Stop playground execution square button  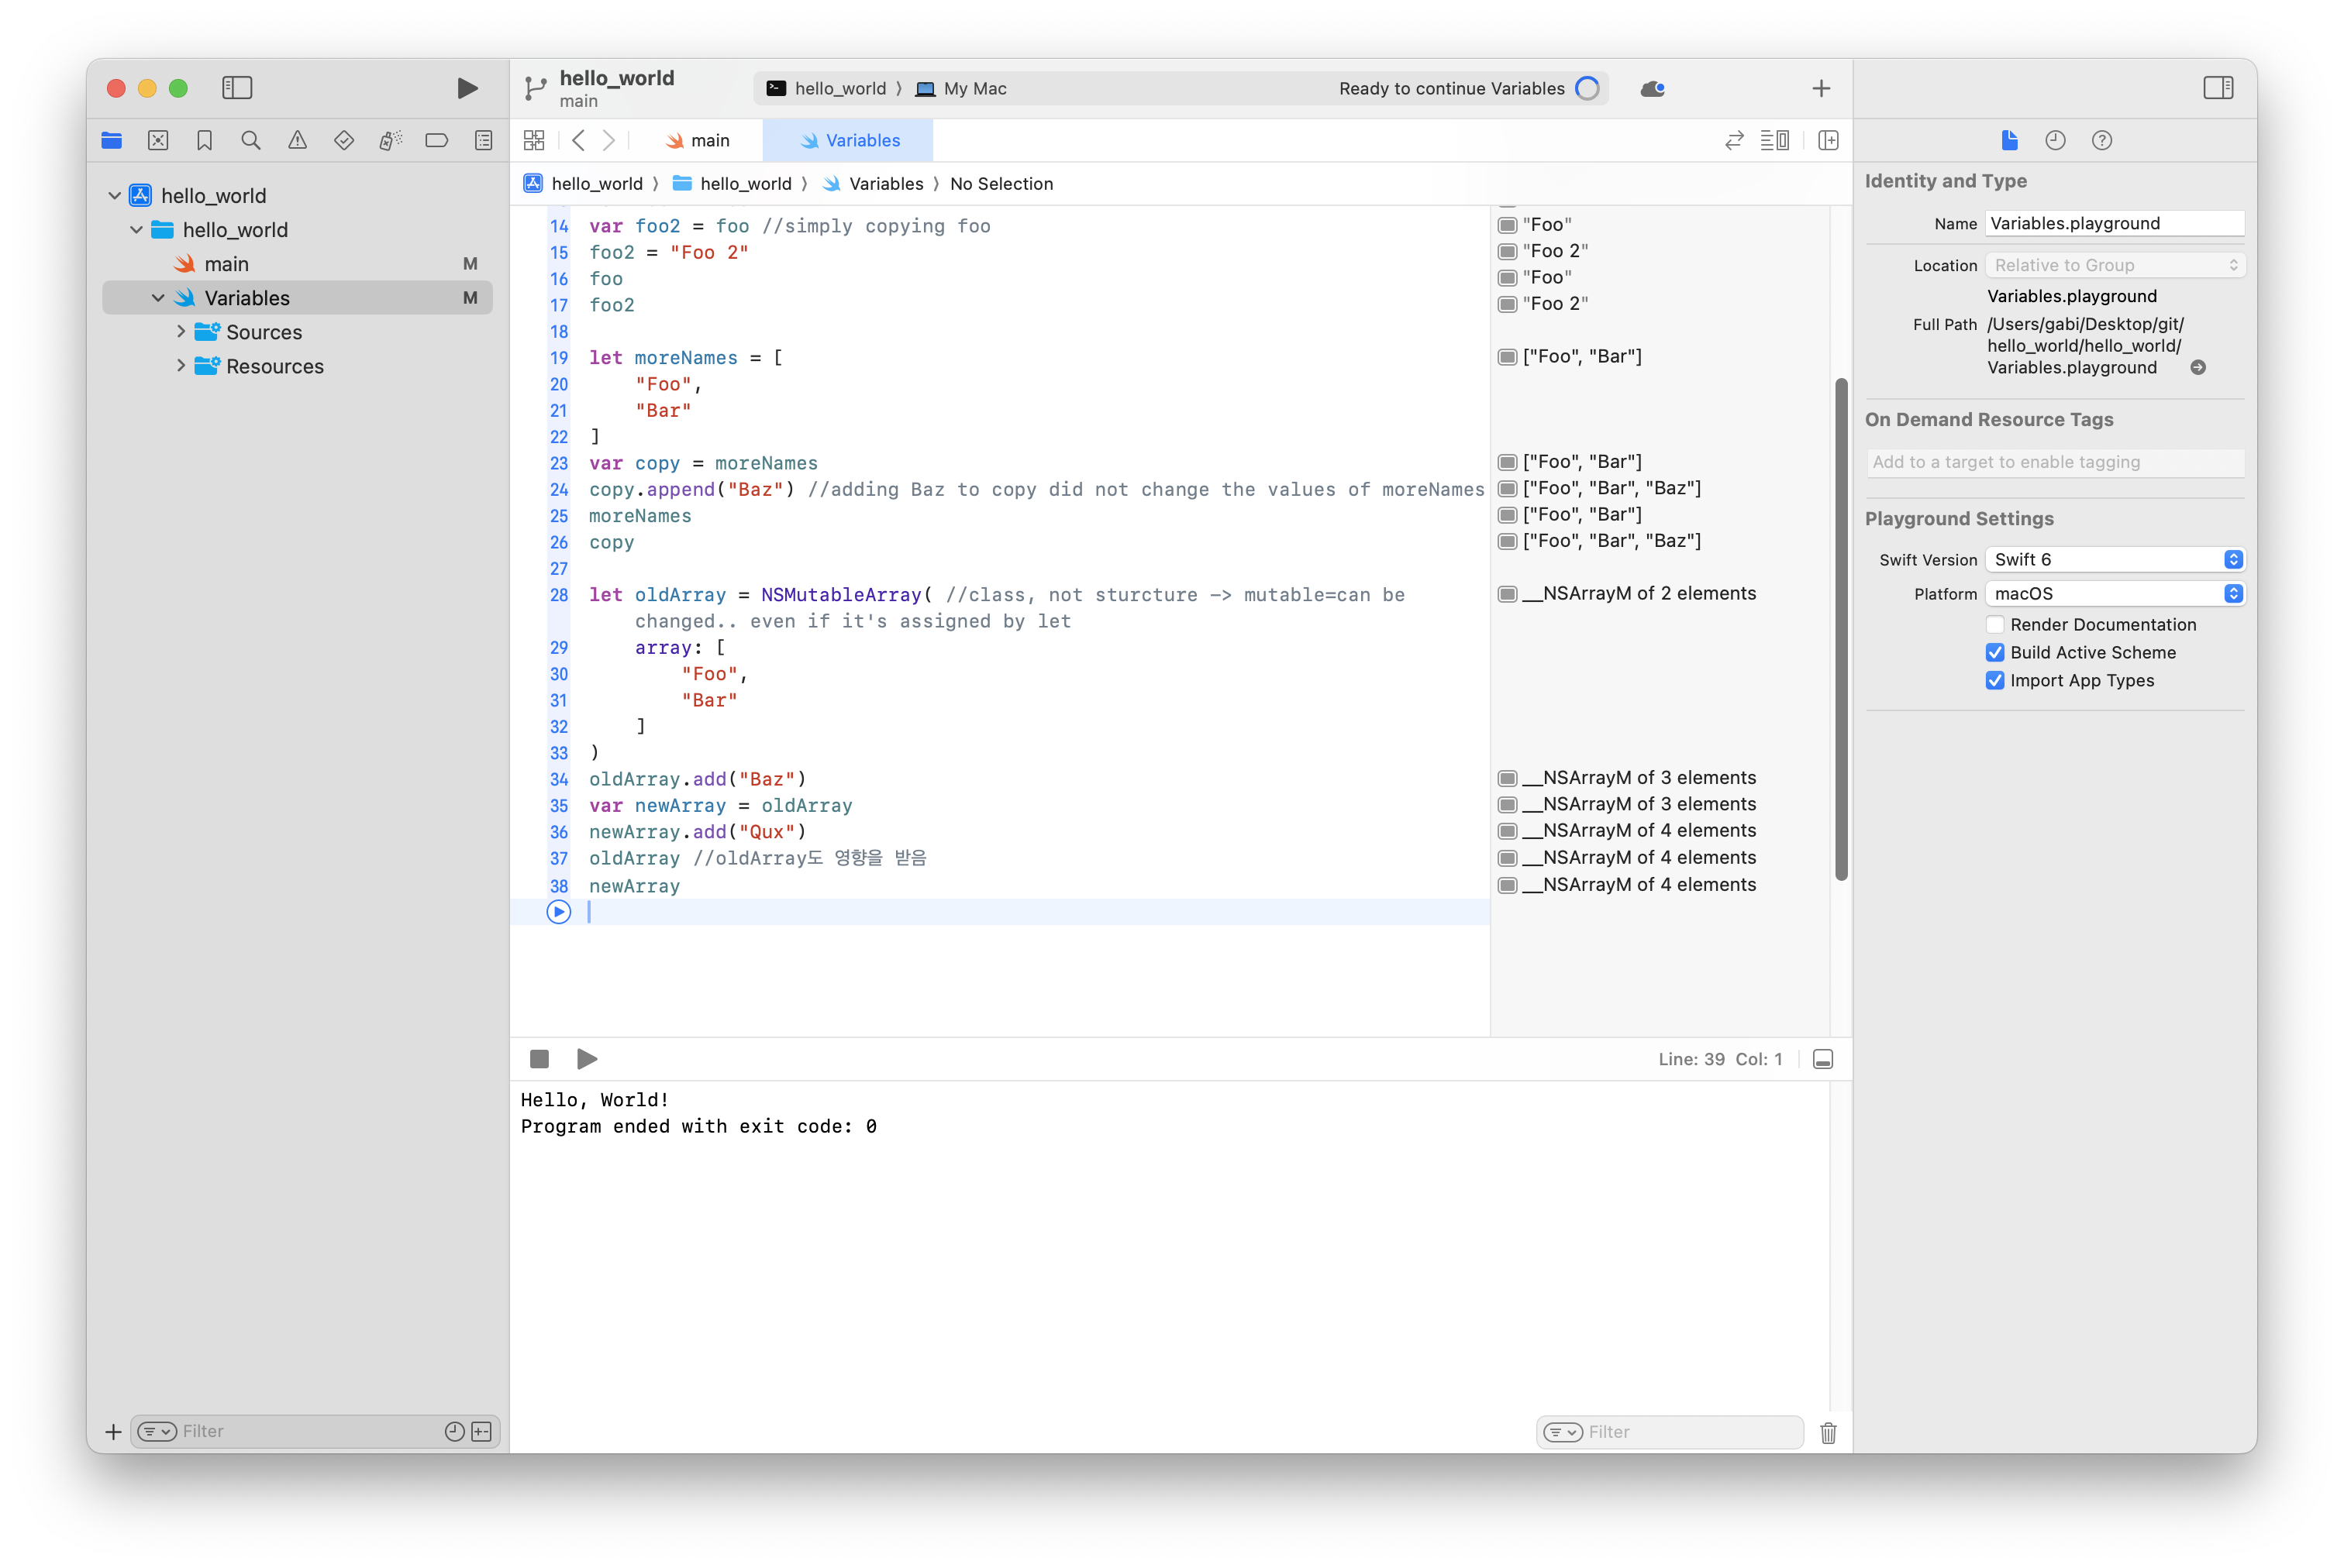539,1059
